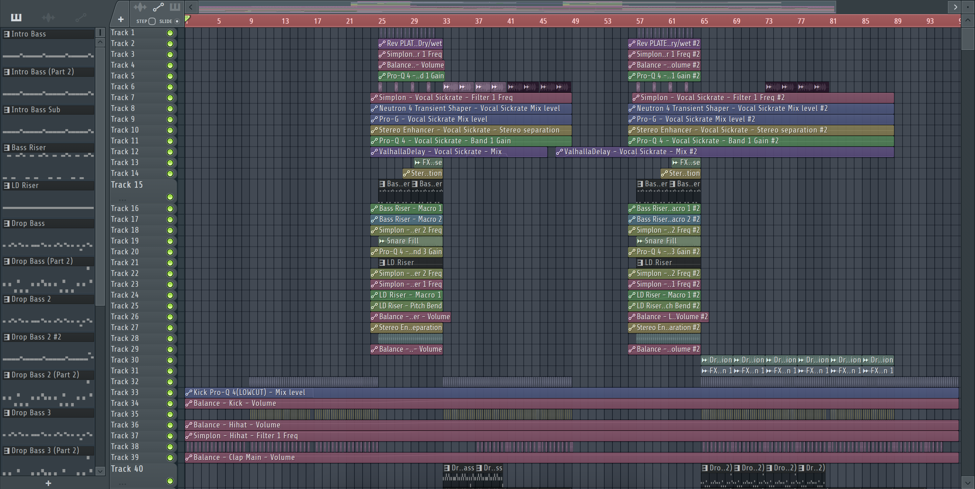The height and width of the screenshot is (489, 975).
Task: Mute Track 15 with its green light
Action: click(x=170, y=197)
